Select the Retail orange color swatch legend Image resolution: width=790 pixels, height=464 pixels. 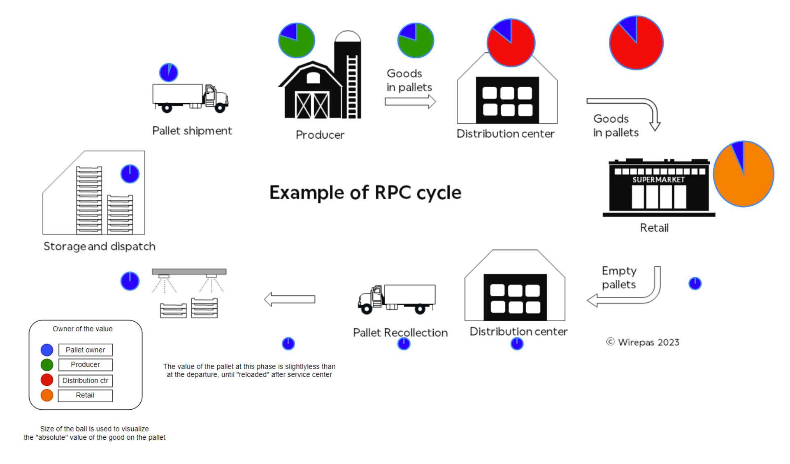[x=46, y=395]
